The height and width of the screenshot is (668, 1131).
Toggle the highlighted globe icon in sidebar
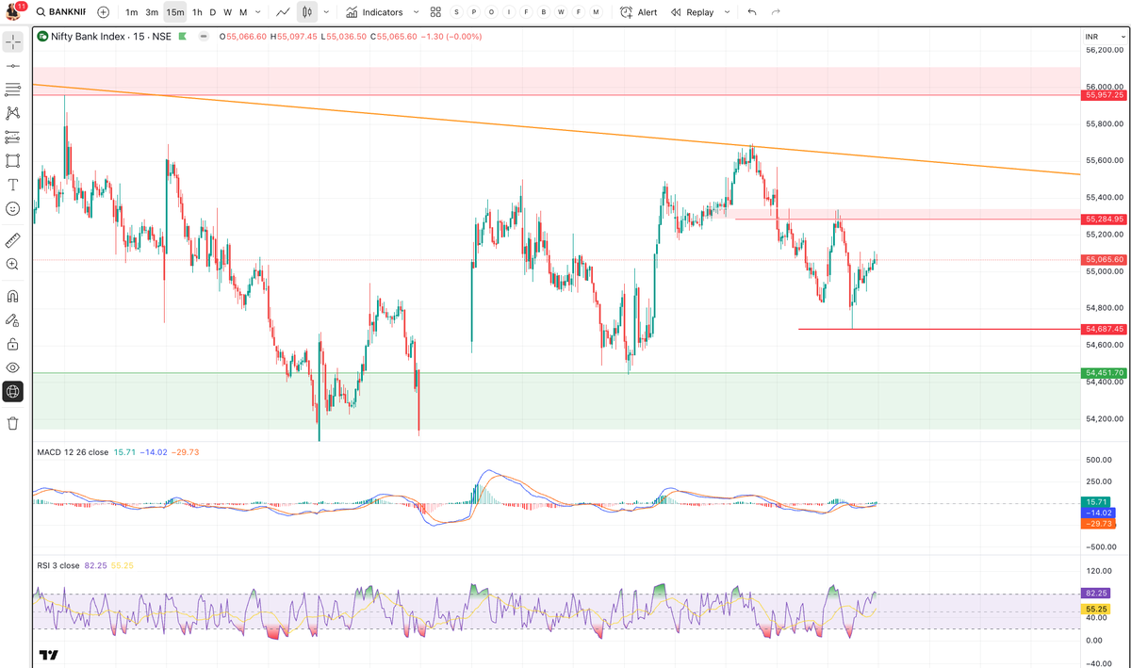13,391
